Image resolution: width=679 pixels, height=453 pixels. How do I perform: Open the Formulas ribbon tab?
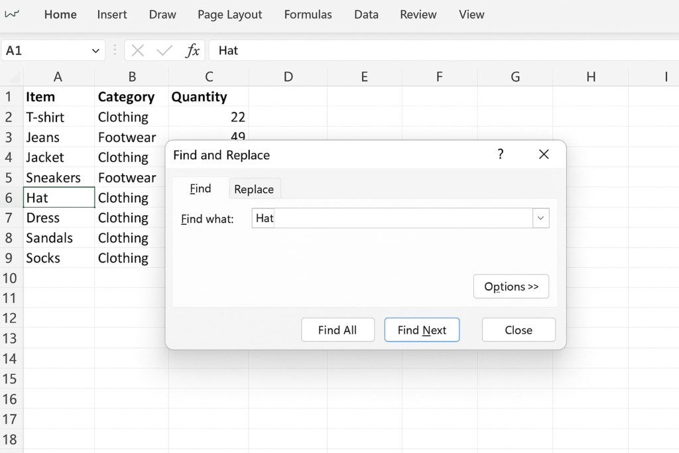pyautogui.click(x=308, y=15)
